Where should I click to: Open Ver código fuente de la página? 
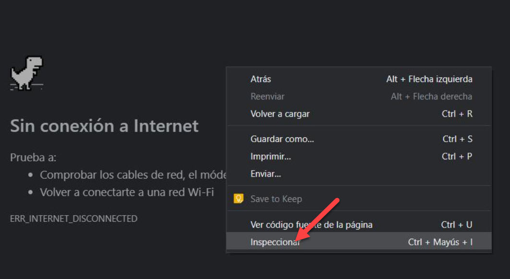pyautogui.click(x=311, y=225)
